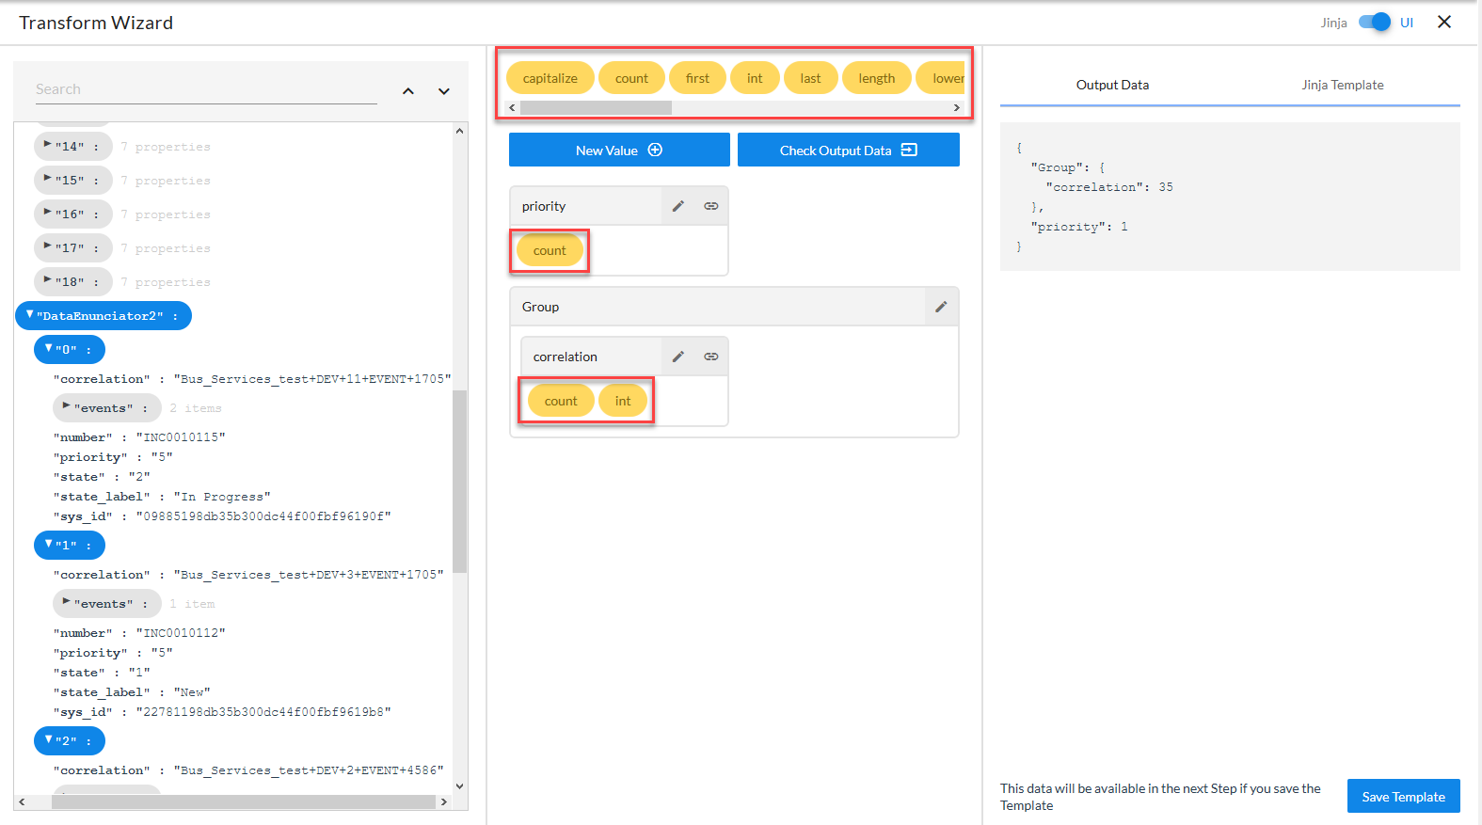Click the pencil edit icon for correlation
Screen dimensions: 1482x825
coord(677,357)
